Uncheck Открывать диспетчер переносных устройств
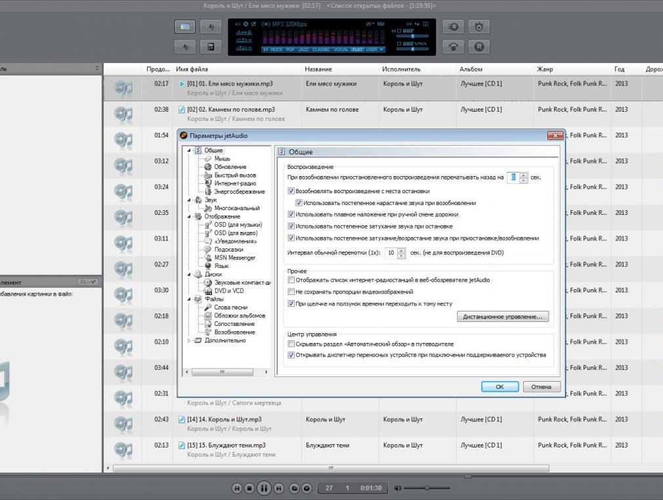The width and height of the screenshot is (663, 500). click(291, 355)
